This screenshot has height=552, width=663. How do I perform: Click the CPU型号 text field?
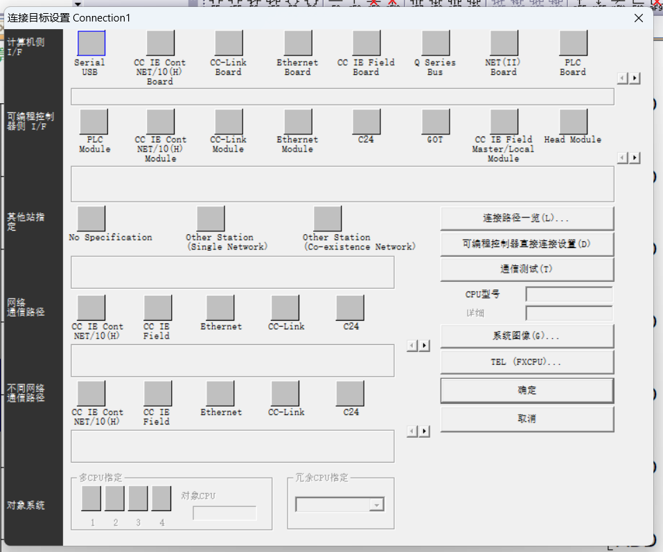569,294
